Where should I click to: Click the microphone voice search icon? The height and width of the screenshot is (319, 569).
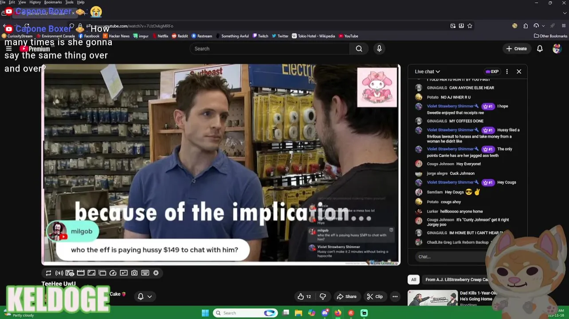point(379,49)
